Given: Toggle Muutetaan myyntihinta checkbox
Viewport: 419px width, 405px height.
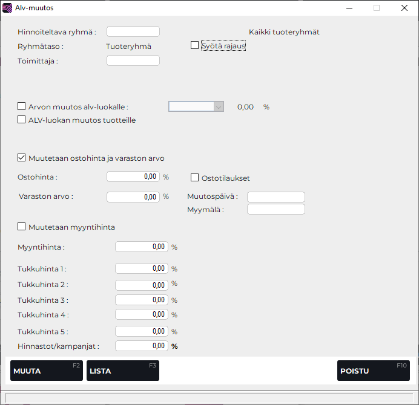Looking at the screenshot, I should point(22,227).
